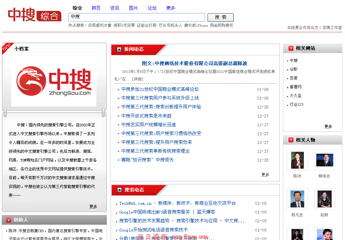The image size is (345, 240).
Task: Click the name 柳传志 under the photo
Action: 324,176
